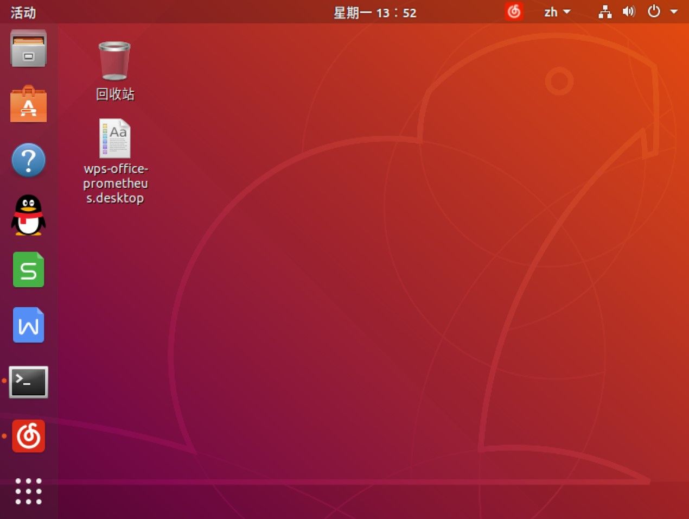Click the NetEase Music tray icon in top bar
Image resolution: width=689 pixels, height=519 pixels.
point(514,11)
